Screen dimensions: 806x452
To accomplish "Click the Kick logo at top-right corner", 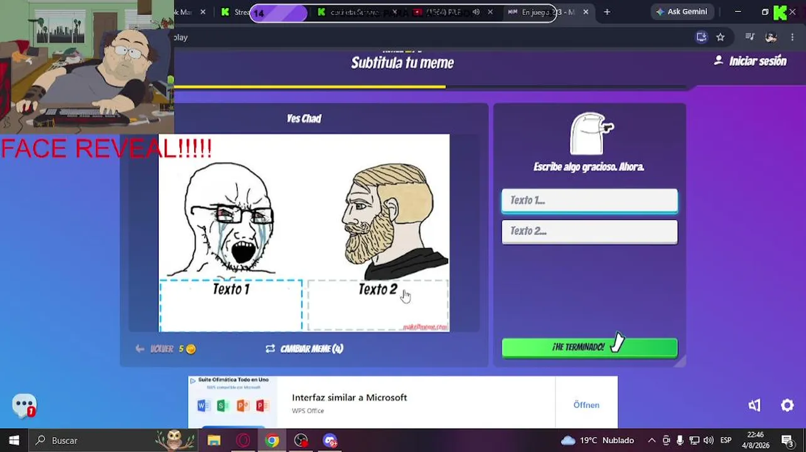I will click(x=780, y=13).
